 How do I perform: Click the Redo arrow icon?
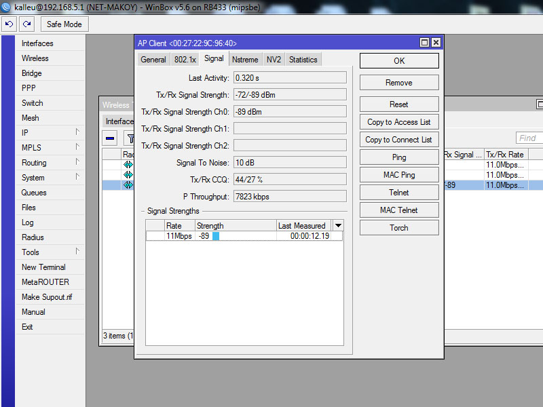pos(26,24)
